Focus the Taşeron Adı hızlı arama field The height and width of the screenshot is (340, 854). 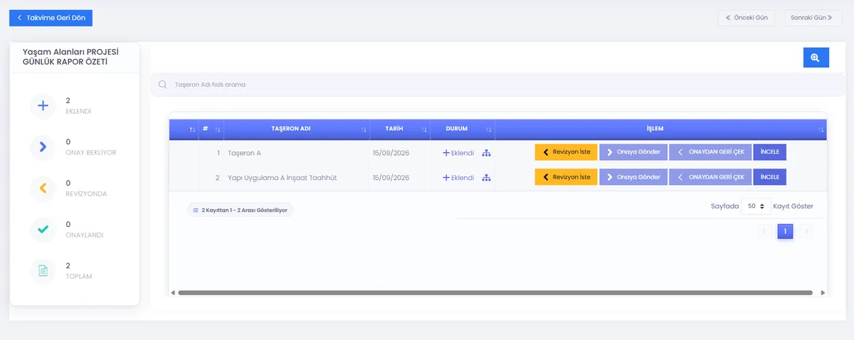498,85
